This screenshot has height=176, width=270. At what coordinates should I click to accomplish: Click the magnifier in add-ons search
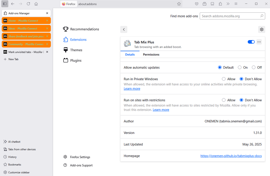262,16
